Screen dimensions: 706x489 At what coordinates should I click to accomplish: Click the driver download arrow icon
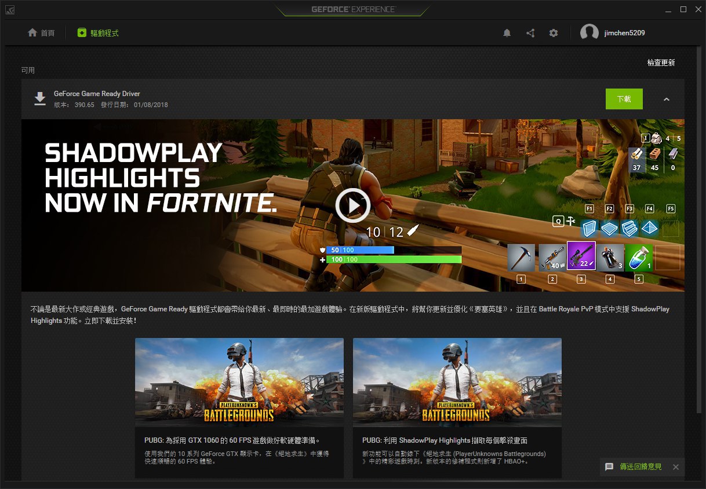tap(39, 98)
